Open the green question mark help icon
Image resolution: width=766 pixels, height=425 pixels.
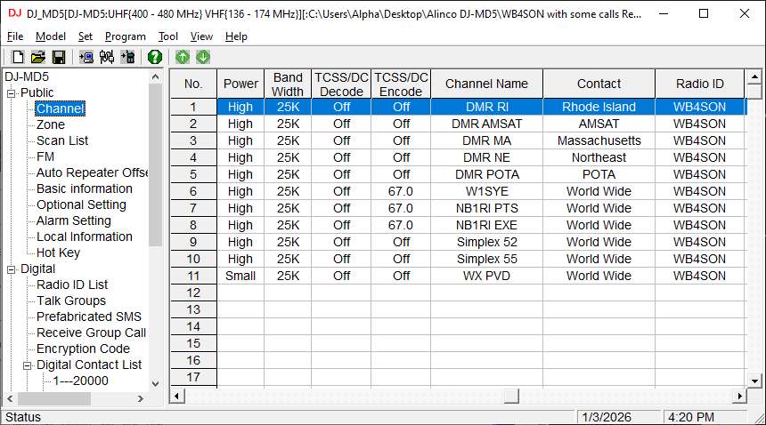coord(155,57)
